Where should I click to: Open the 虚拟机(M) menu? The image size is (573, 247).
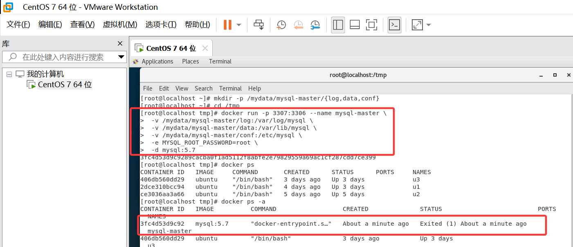120,24
